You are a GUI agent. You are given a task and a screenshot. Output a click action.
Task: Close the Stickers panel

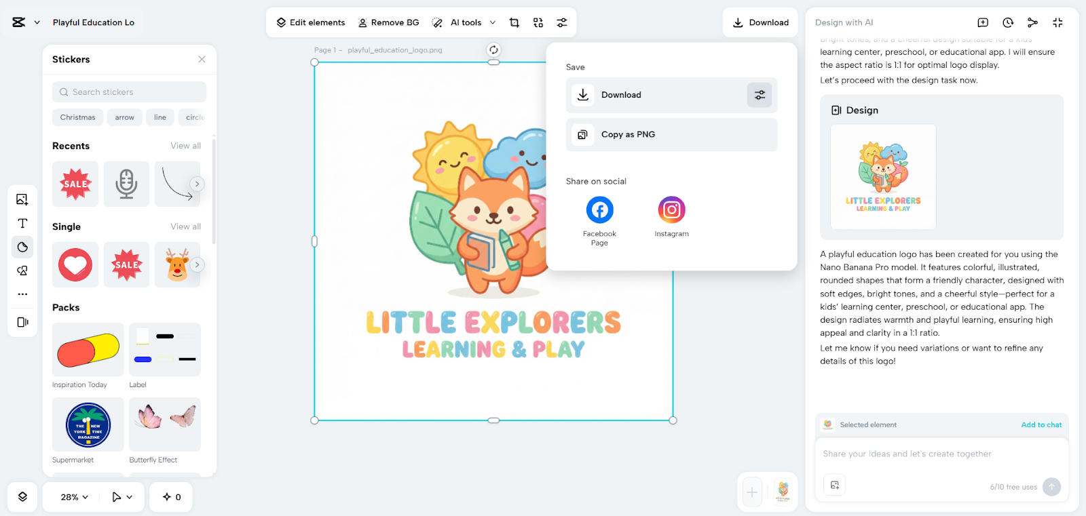pos(202,60)
